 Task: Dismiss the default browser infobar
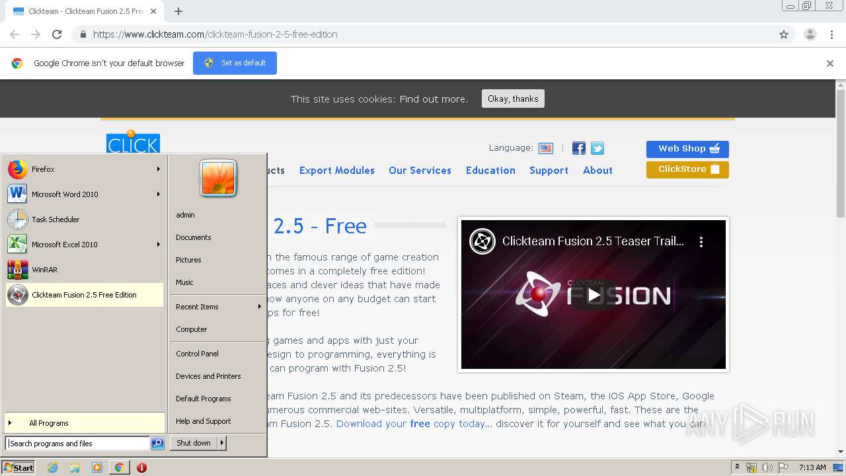pyautogui.click(x=830, y=63)
